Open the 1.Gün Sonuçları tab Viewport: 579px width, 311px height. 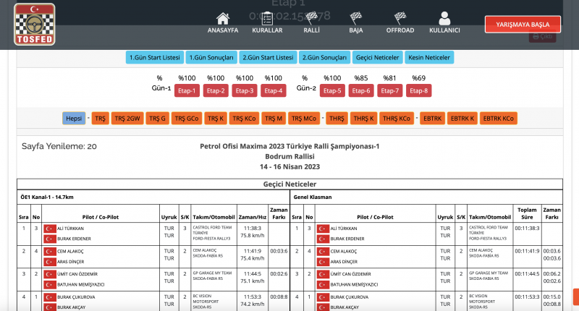click(211, 58)
